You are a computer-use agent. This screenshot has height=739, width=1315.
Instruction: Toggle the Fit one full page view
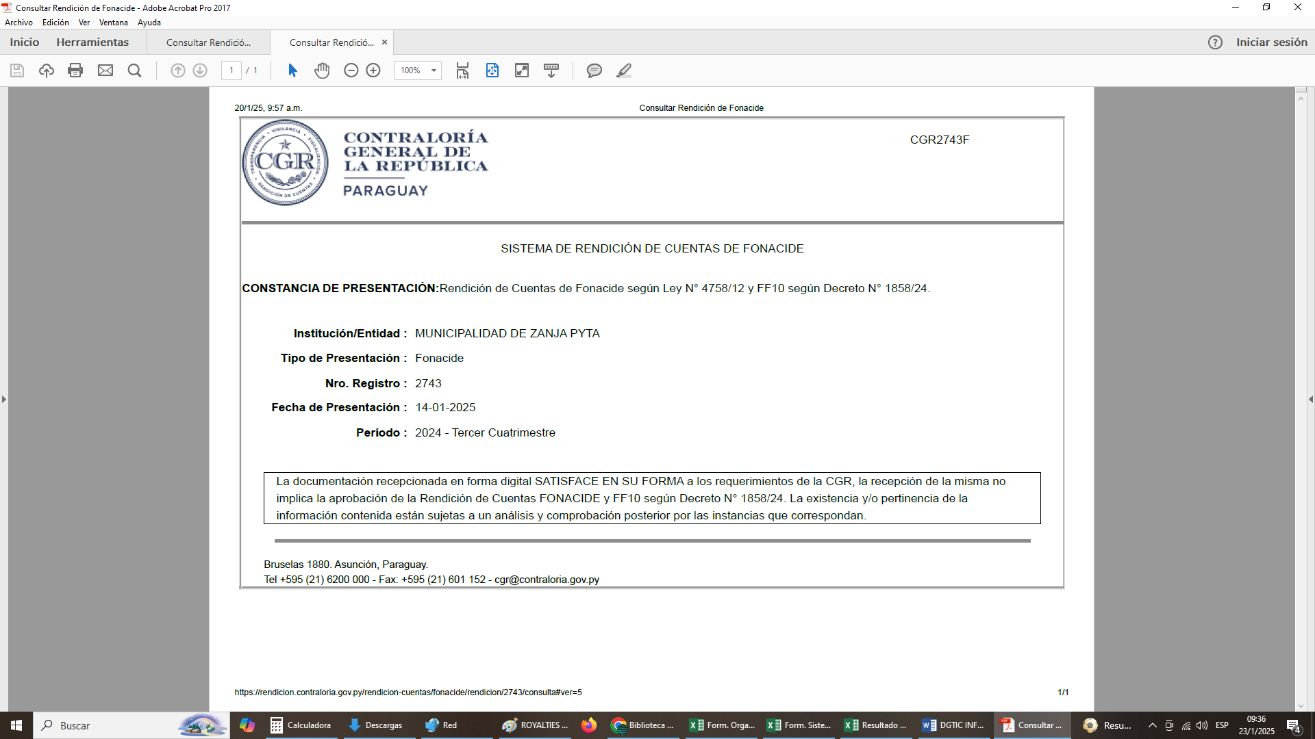(x=492, y=70)
